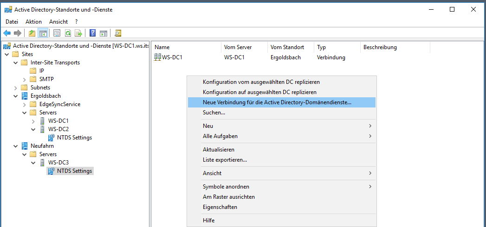Choose Hilfe in context menu

coord(282,221)
